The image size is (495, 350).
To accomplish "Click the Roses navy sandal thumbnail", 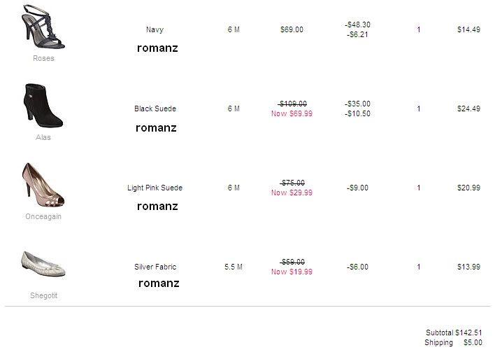I will coord(43,27).
